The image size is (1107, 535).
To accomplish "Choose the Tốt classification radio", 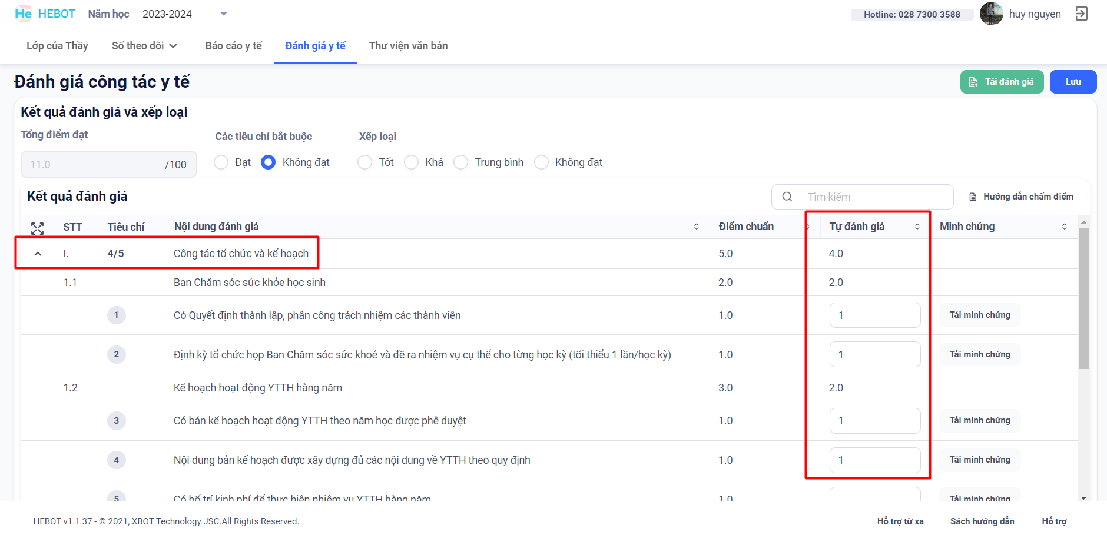I will 365,162.
